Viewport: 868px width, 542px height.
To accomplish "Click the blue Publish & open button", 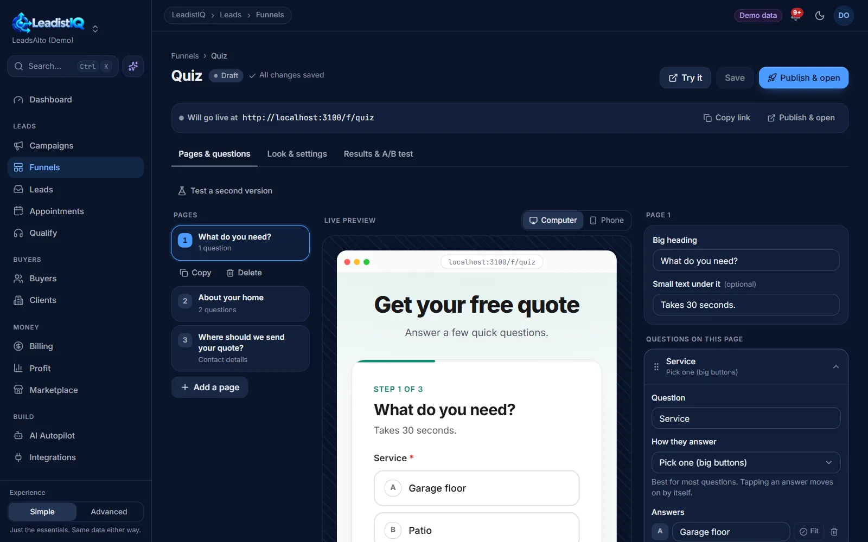I will [x=803, y=78].
